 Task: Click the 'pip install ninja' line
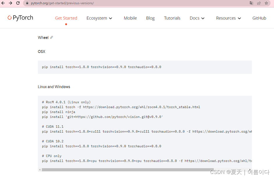[59, 112]
